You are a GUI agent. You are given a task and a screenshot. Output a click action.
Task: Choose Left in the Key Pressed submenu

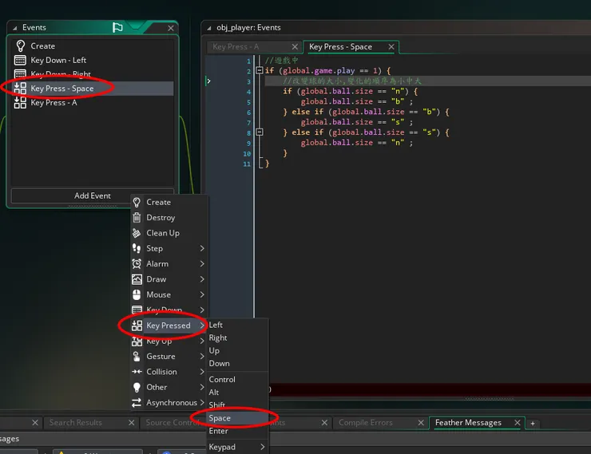pyautogui.click(x=238, y=325)
